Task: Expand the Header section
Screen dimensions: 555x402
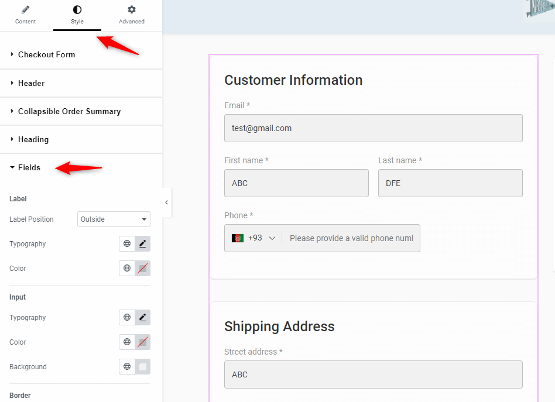Action: pos(81,83)
